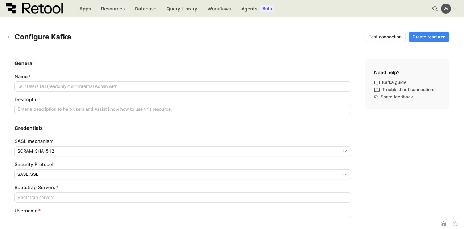Click the Create resource button
464x229 pixels.
[x=429, y=37]
